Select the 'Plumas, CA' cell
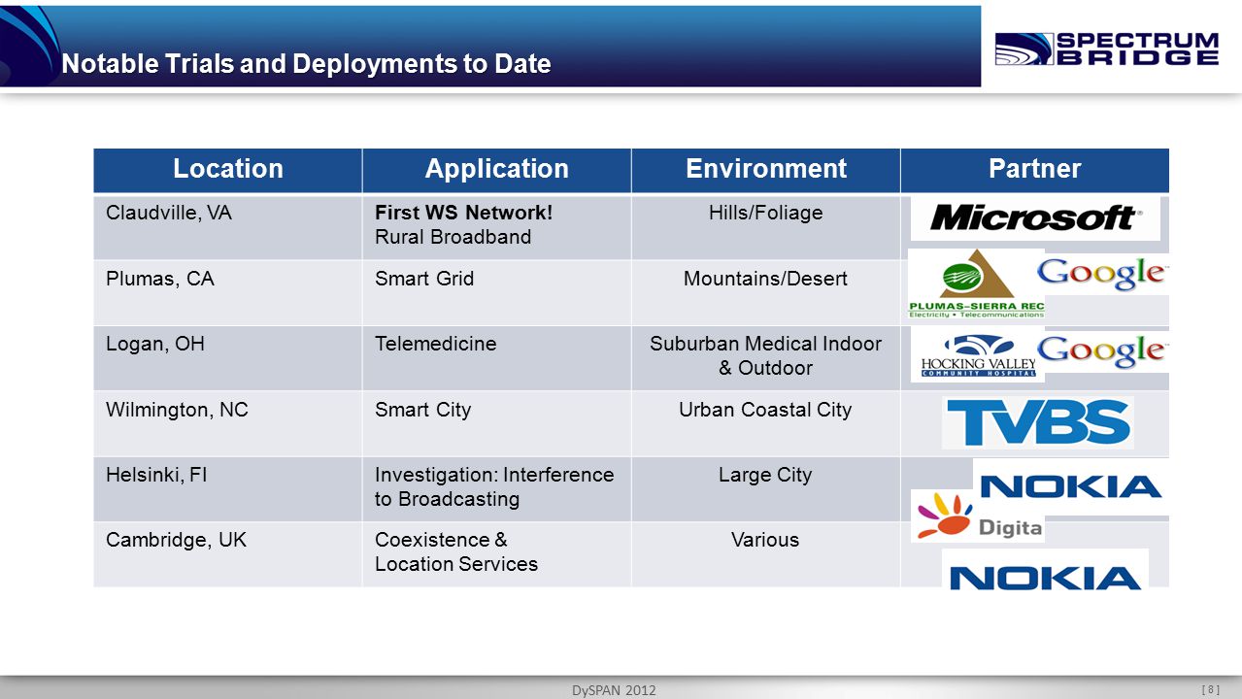The width and height of the screenshot is (1242, 699). (228, 292)
